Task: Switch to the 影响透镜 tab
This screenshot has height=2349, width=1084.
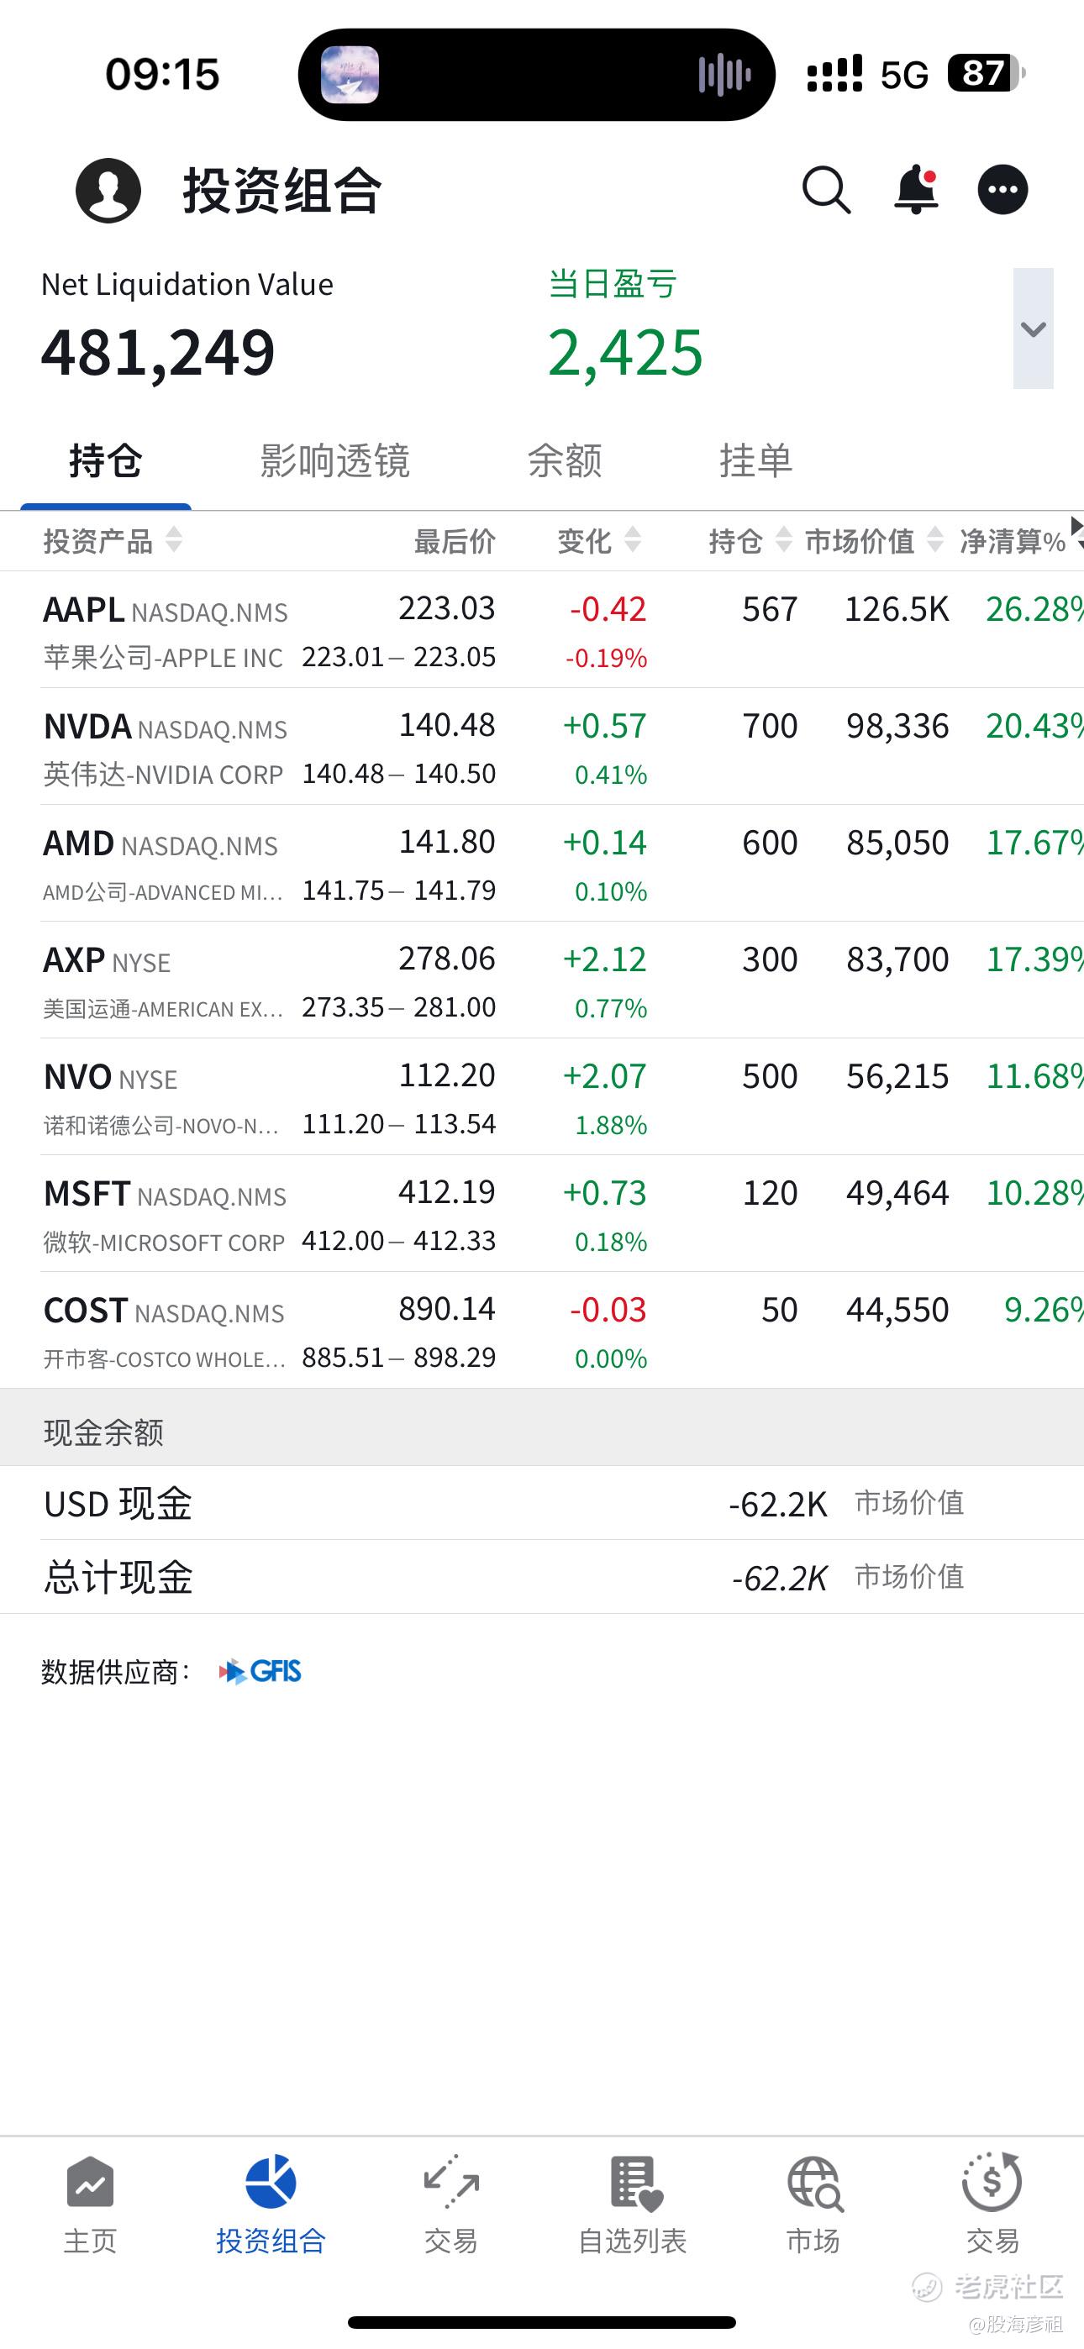Action: pyautogui.click(x=335, y=460)
